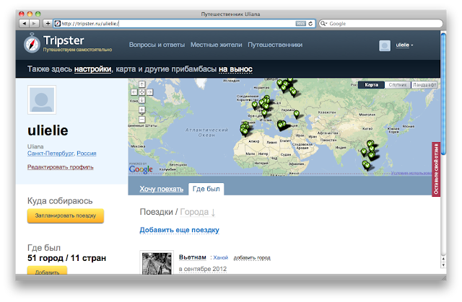Click the Tripster compass logo

pos(32,43)
